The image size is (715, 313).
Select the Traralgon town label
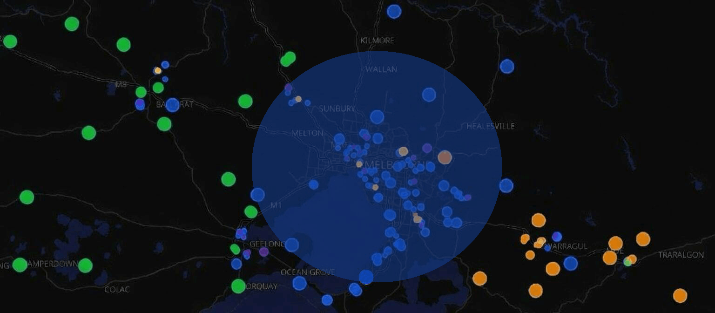click(x=681, y=255)
